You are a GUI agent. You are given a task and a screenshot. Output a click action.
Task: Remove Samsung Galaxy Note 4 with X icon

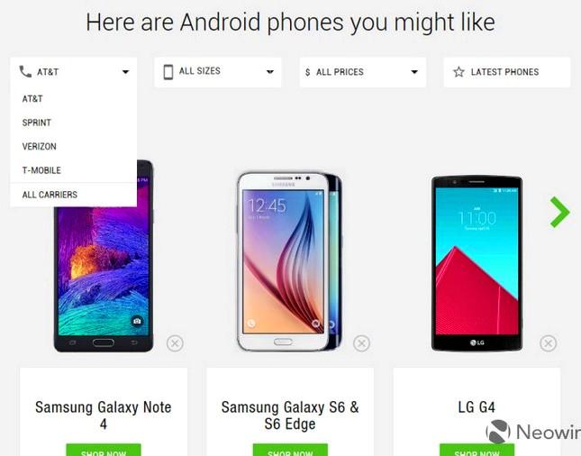pyautogui.click(x=175, y=343)
